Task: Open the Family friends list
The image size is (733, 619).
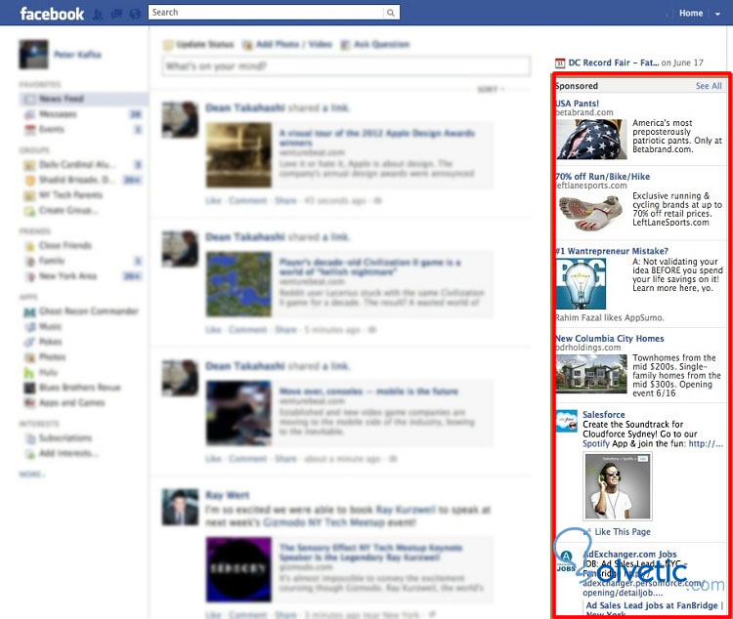Action: 52,261
